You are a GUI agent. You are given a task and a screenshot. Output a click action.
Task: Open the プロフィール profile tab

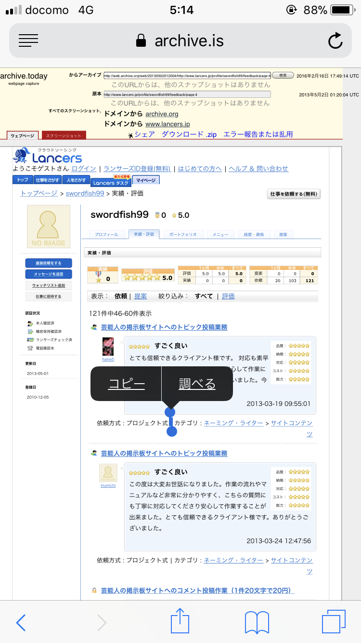coord(106,234)
